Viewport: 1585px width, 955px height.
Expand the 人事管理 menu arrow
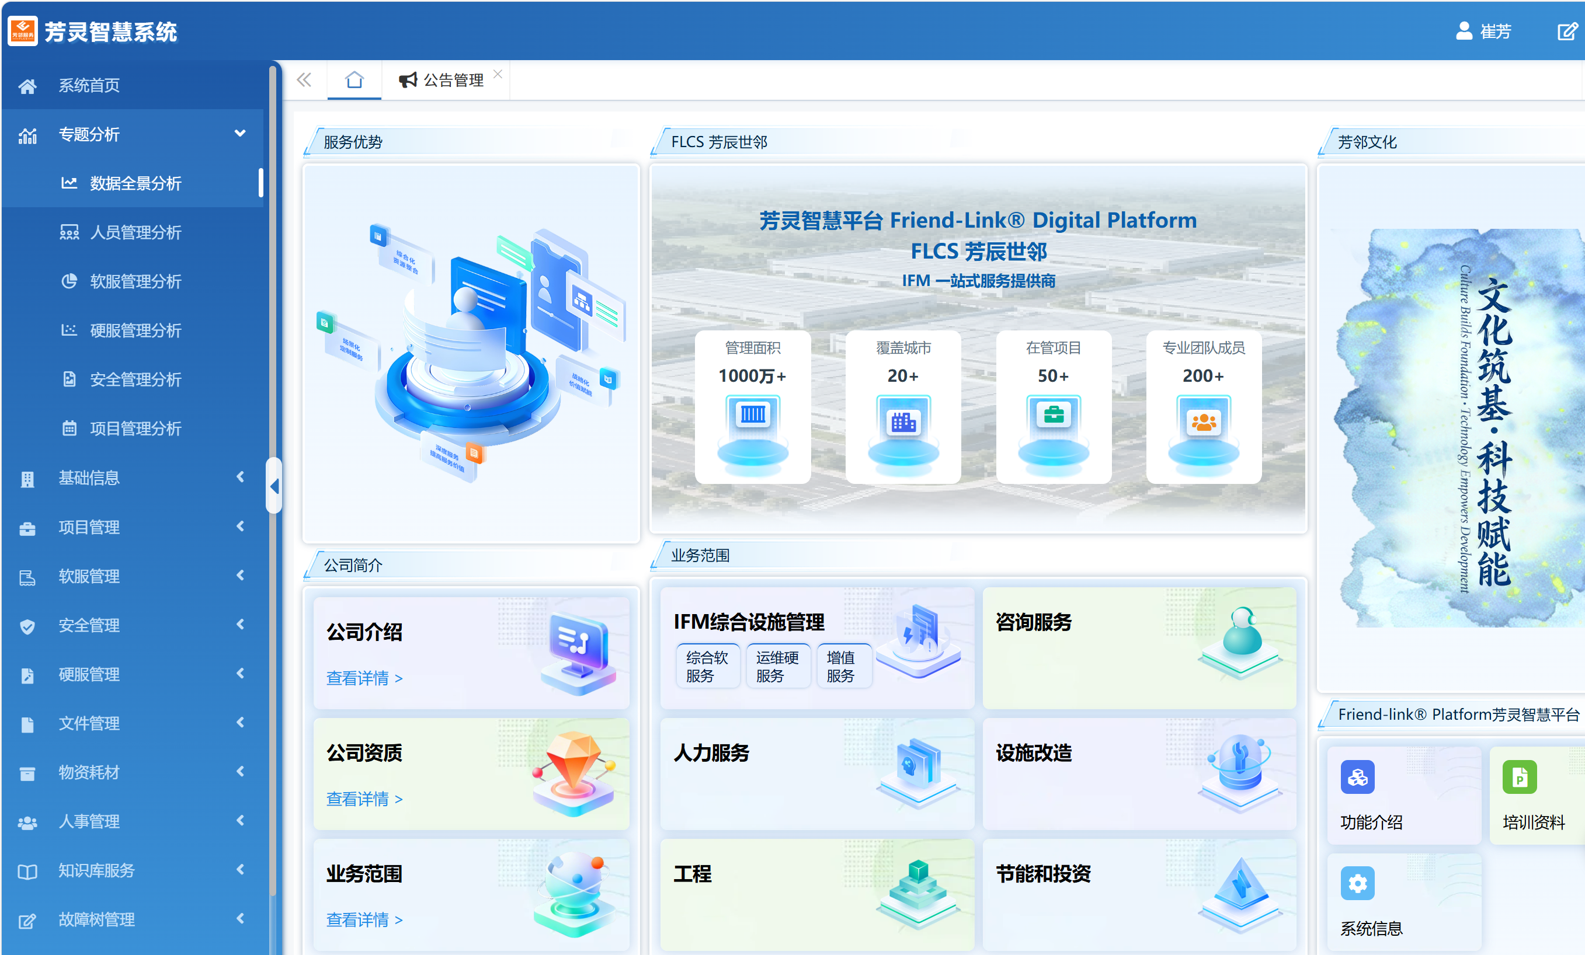(240, 820)
